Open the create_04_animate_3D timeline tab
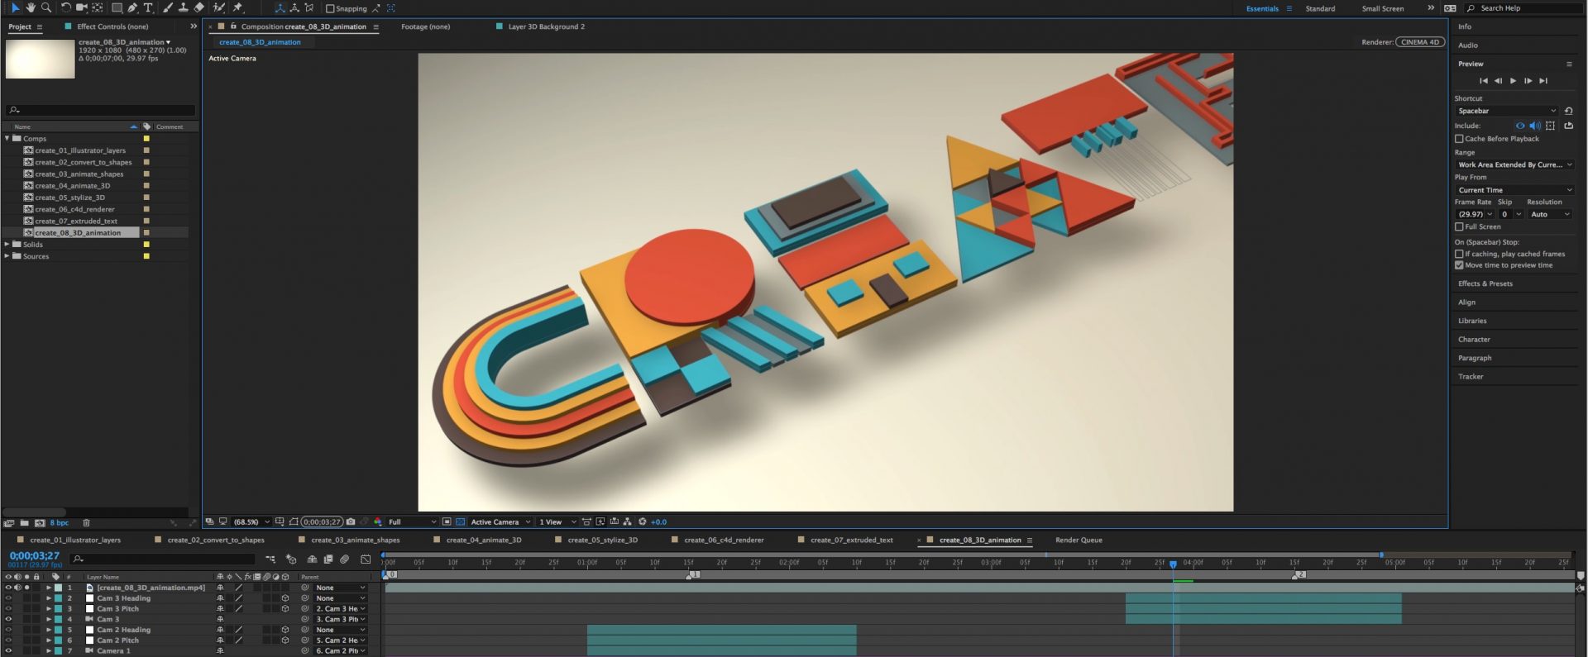The width and height of the screenshot is (1588, 657). (484, 540)
